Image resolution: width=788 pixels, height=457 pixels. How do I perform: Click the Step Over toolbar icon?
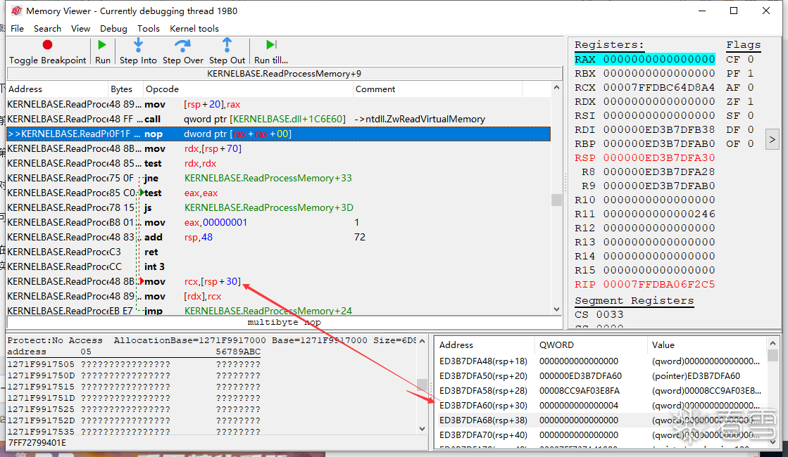[182, 45]
